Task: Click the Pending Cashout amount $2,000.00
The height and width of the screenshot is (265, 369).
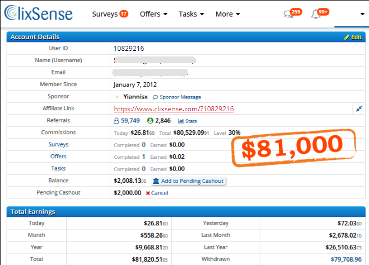Action: pyautogui.click(x=127, y=193)
